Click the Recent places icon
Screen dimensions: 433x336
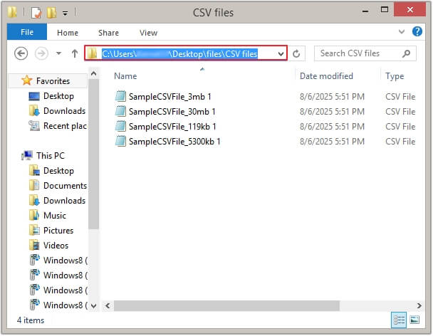(34, 125)
